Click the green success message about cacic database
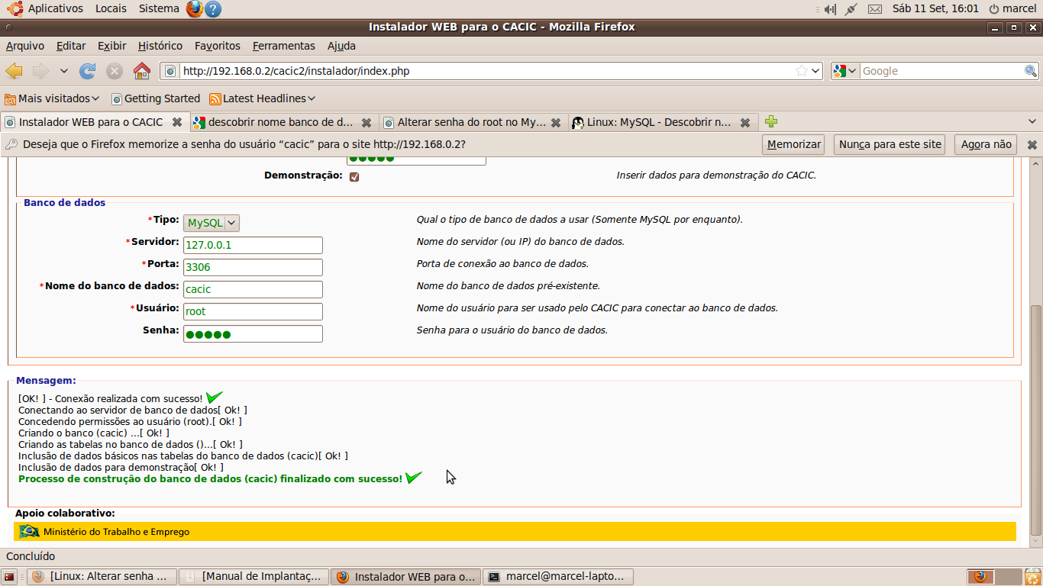Viewport: 1043px width, 586px height. [210, 478]
